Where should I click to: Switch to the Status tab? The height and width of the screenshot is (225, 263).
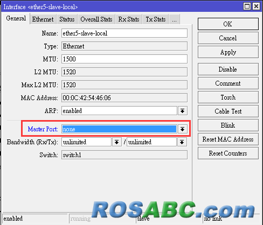[67, 19]
